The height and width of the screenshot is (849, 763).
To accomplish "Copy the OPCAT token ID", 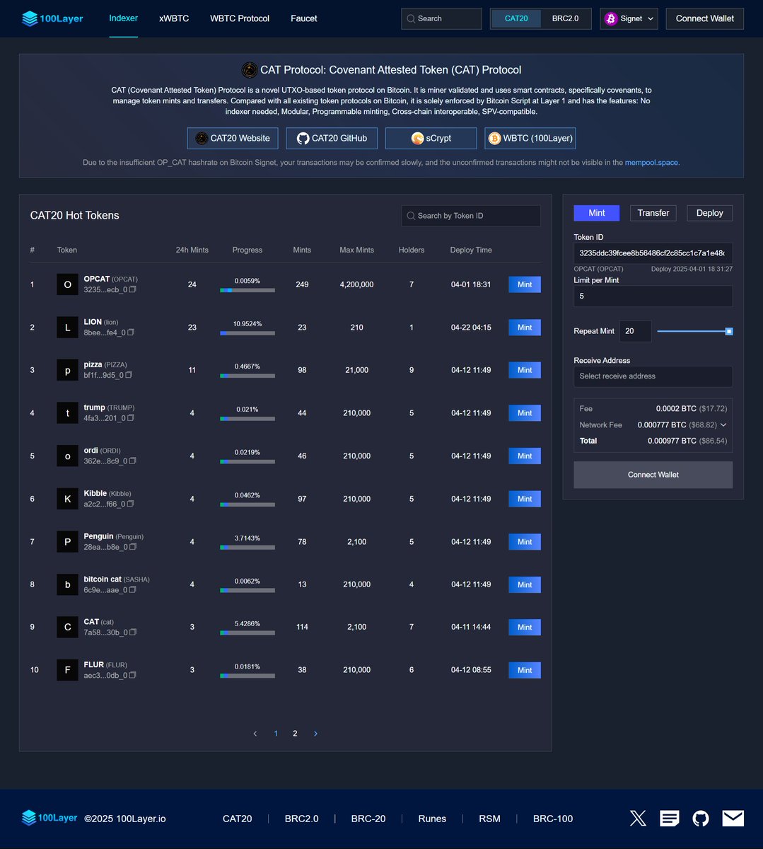I will [132, 289].
